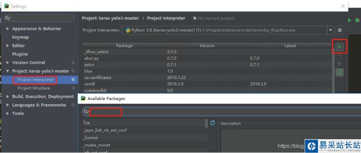Open the interpreter gear settings icon
Viewport: 361px width, 153px height.
pos(340,30)
